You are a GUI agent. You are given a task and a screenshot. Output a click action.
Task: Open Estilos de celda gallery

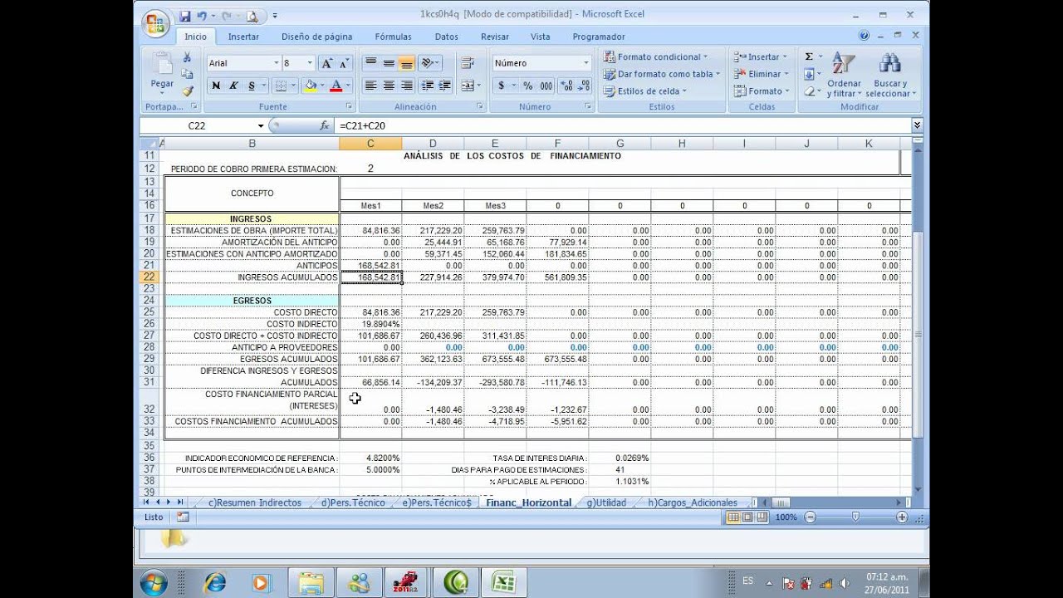[x=645, y=91]
